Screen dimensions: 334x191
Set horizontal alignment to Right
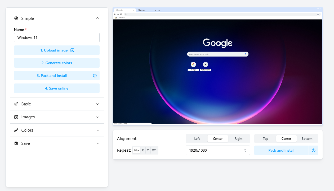[x=238, y=139]
